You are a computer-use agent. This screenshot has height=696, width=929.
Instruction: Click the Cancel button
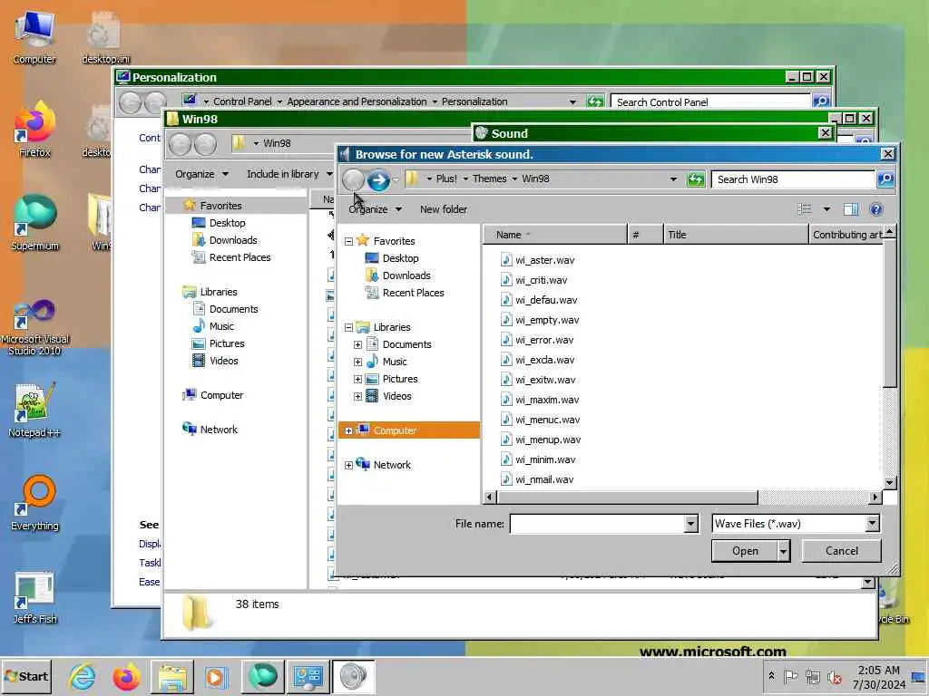click(x=841, y=551)
